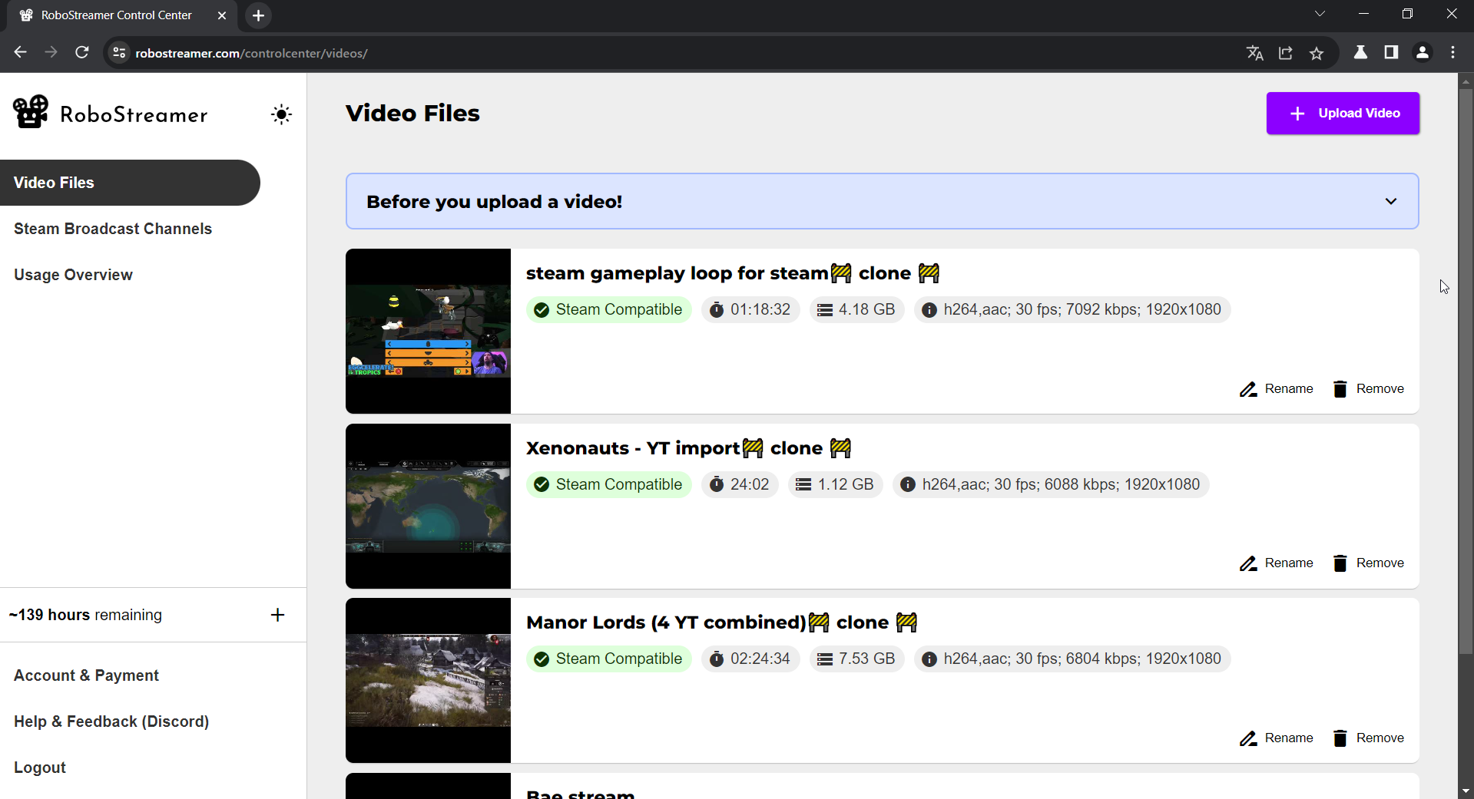Remove the Manor Lords video
1474x799 pixels.
pos(1369,738)
